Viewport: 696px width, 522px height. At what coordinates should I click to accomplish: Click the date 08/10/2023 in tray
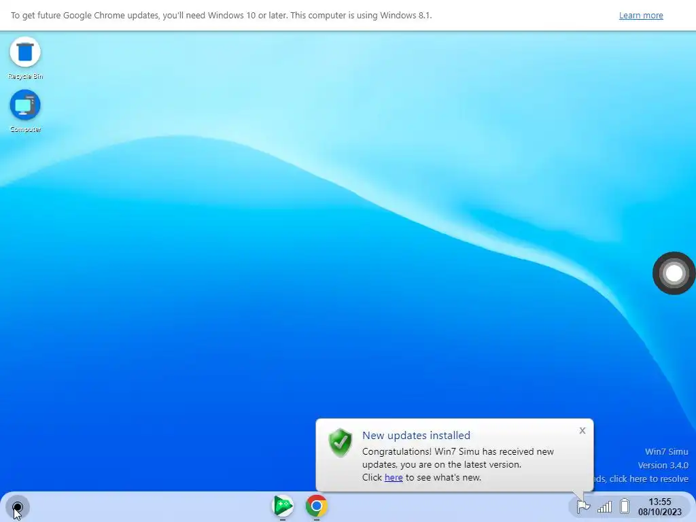659,512
